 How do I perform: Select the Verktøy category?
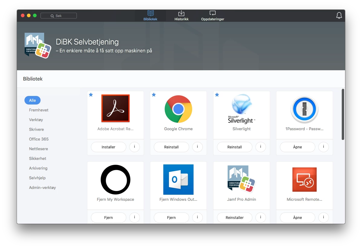[x=36, y=120]
